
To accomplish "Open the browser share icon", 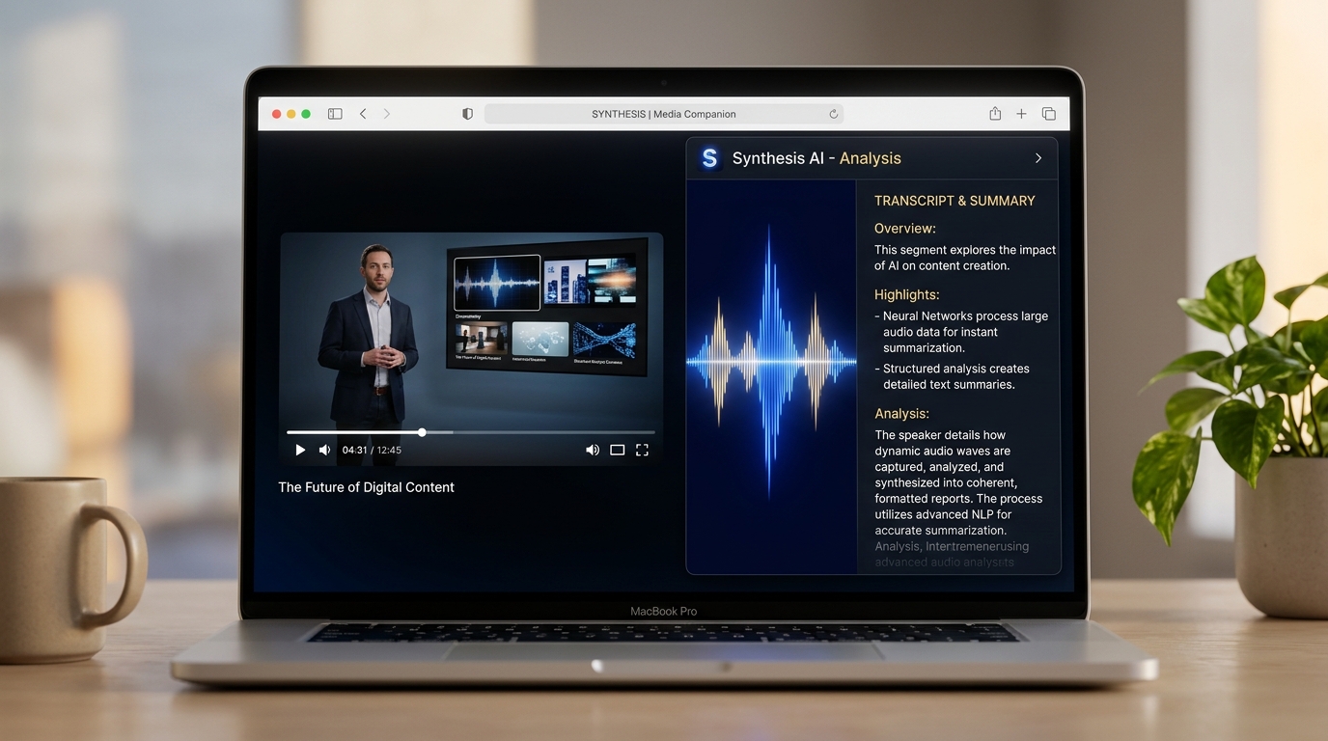I will [x=995, y=113].
